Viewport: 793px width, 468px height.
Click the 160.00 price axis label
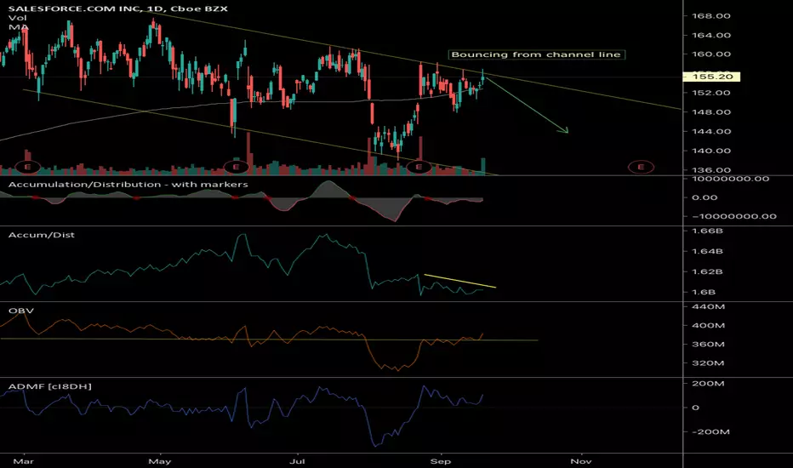(x=711, y=54)
